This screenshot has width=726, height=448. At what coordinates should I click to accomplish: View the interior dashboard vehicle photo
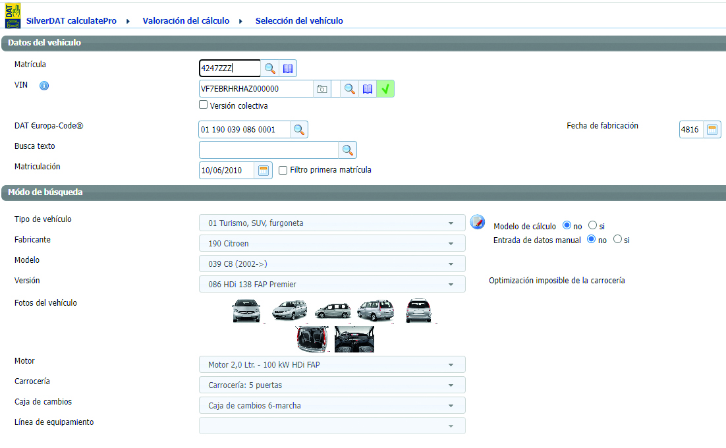[x=354, y=339]
